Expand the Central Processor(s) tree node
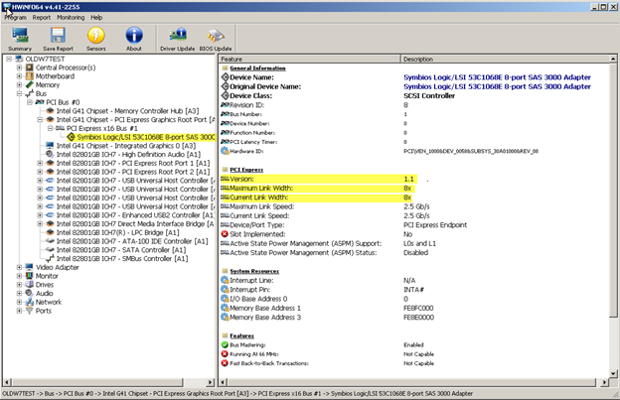Image resolution: width=620 pixels, height=400 pixels. (17, 67)
